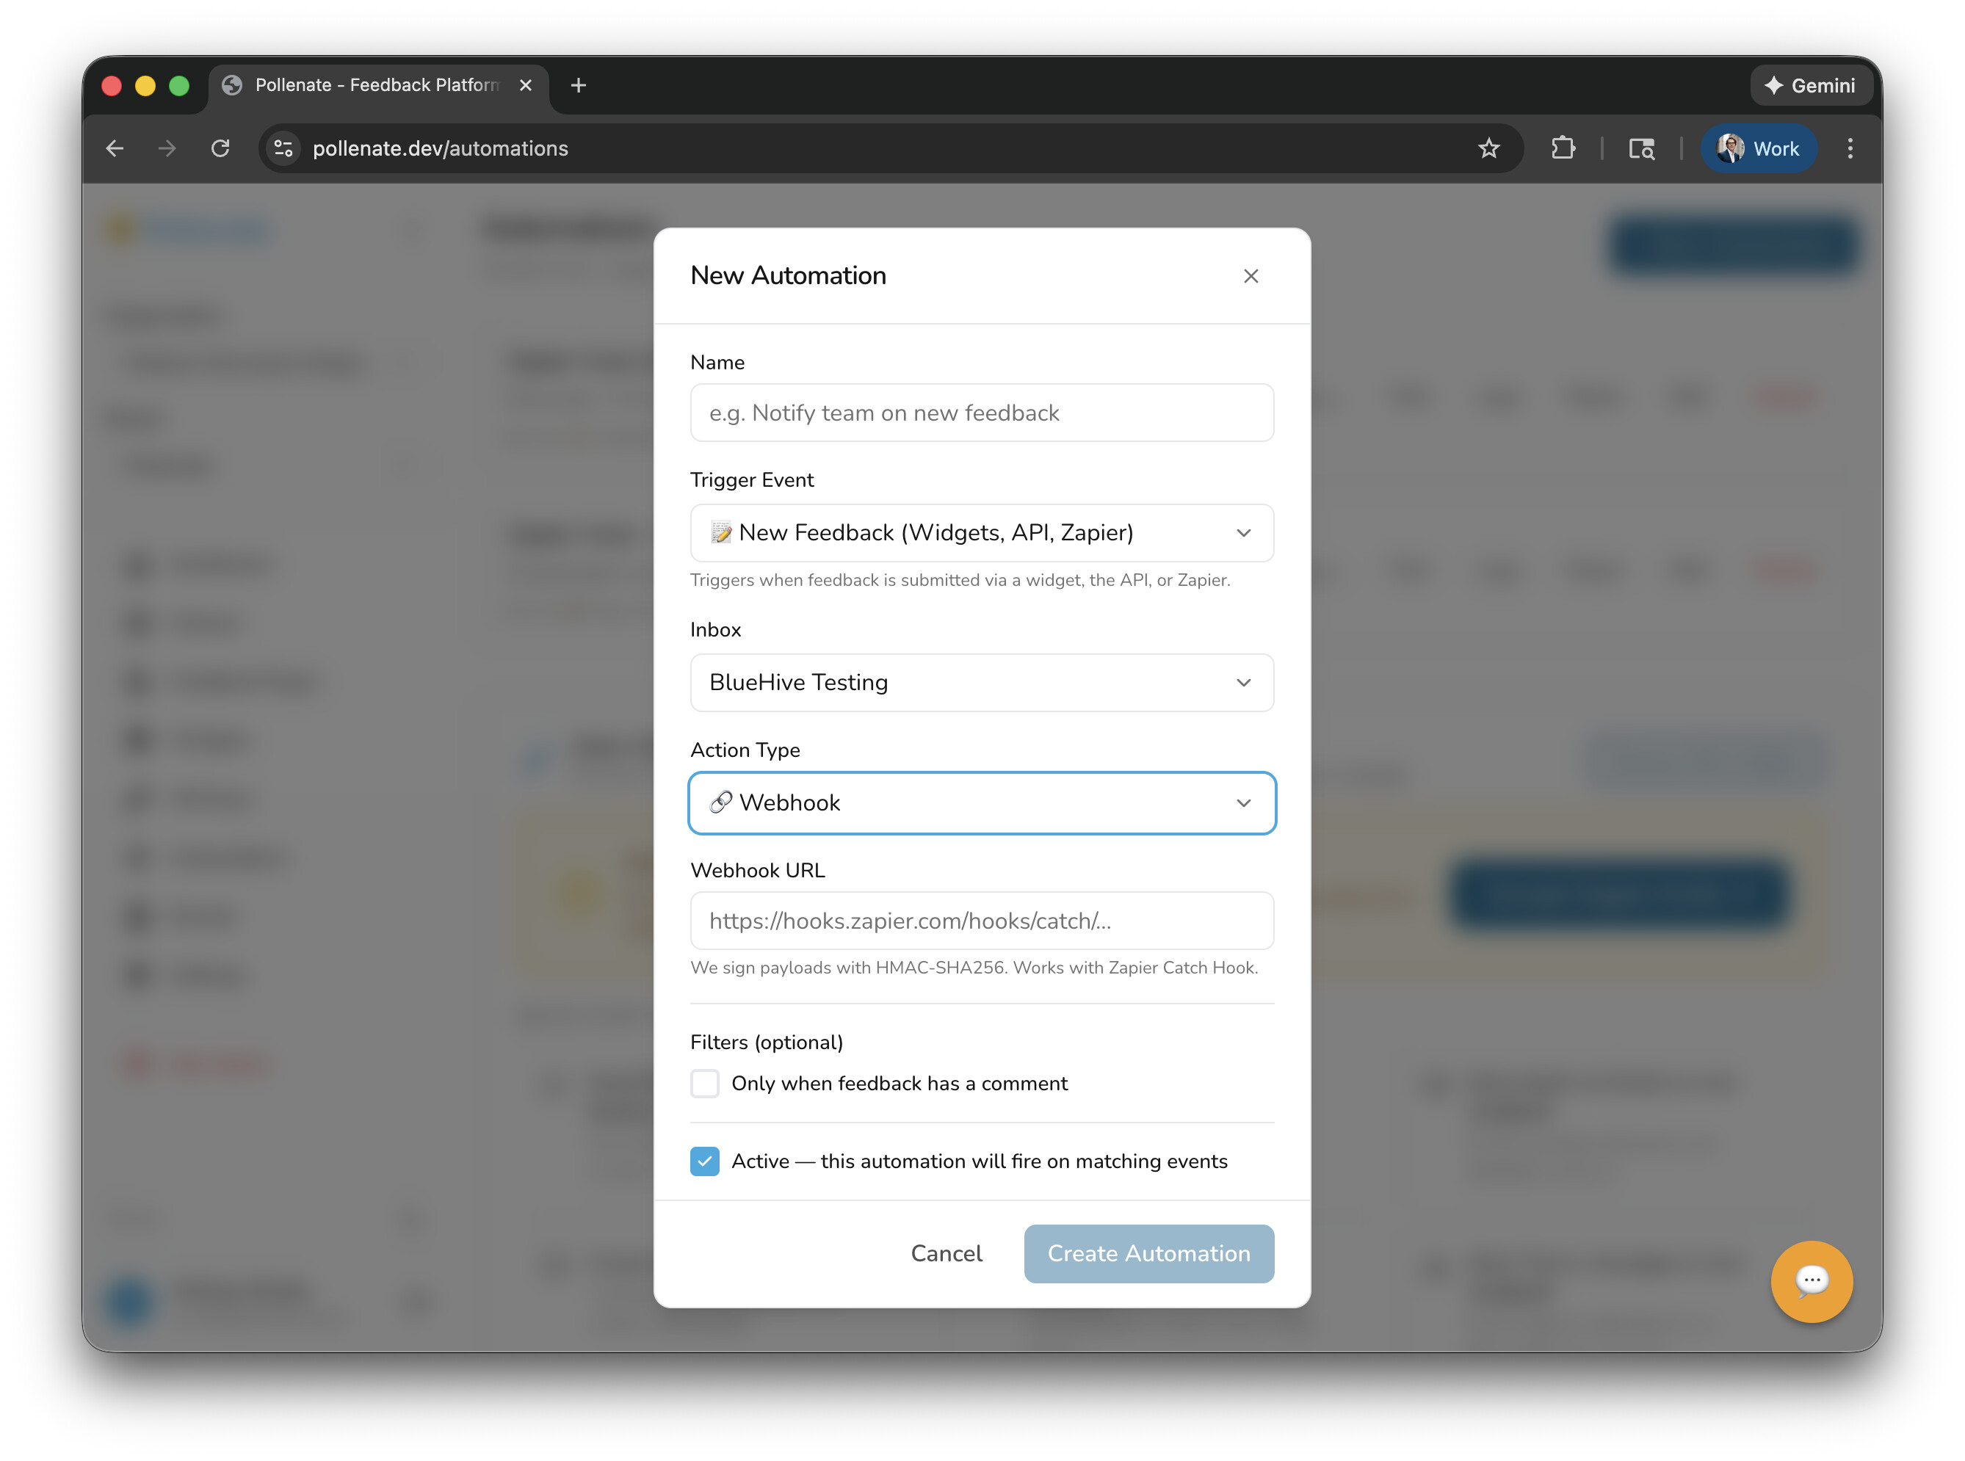The width and height of the screenshot is (1965, 1461).
Task: Click the tab search icon in toolbar
Action: 1641,148
